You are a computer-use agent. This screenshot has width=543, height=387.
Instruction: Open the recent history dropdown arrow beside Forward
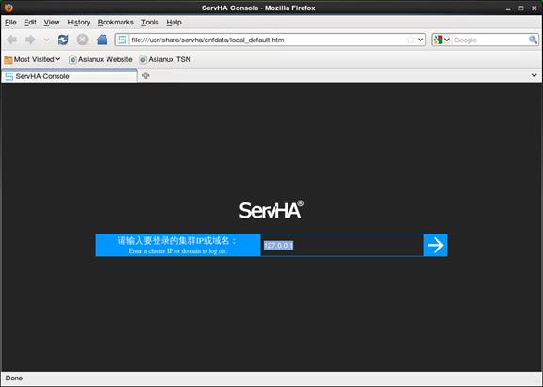(47, 40)
